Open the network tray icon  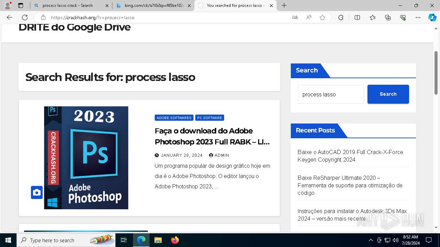point(387,240)
